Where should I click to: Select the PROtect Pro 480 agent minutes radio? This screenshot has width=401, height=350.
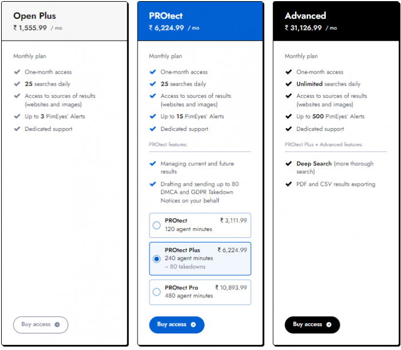pos(156,292)
